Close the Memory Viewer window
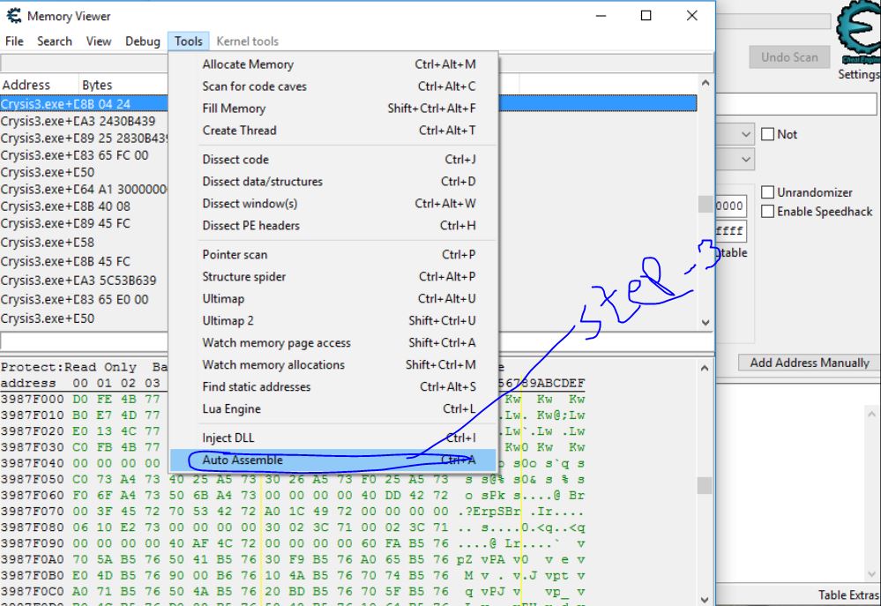 pyautogui.click(x=691, y=16)
